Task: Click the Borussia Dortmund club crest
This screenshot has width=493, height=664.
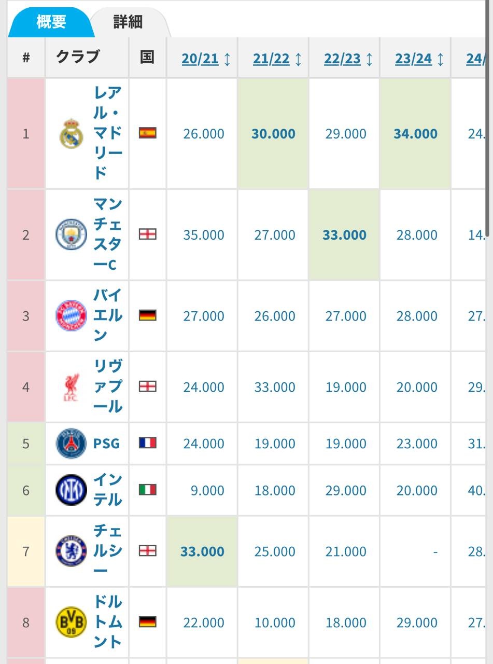Action: click(72, 622)
